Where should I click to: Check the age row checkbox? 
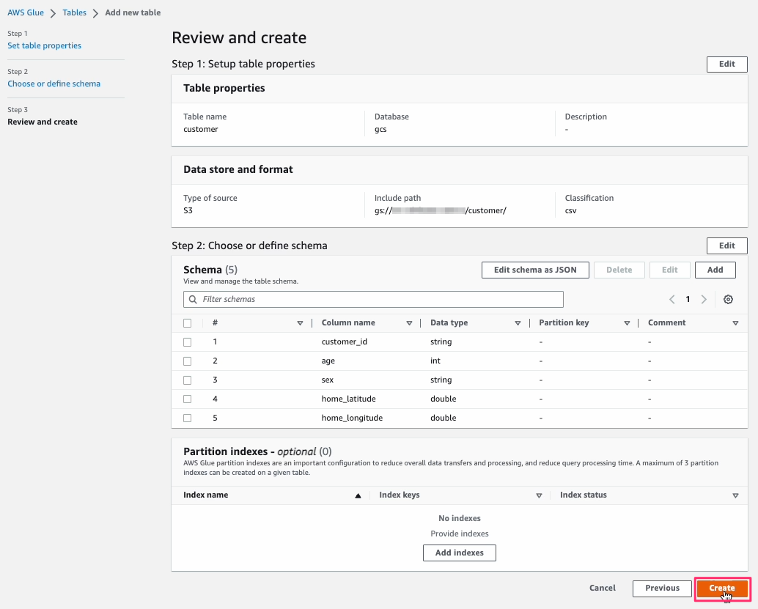pyautogui.click(x=188, y=361)
